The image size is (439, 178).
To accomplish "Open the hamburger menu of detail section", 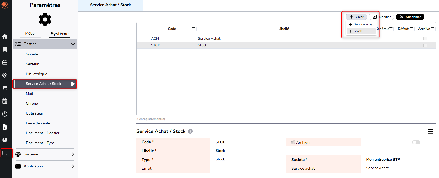I will click(x=431, y=132).
